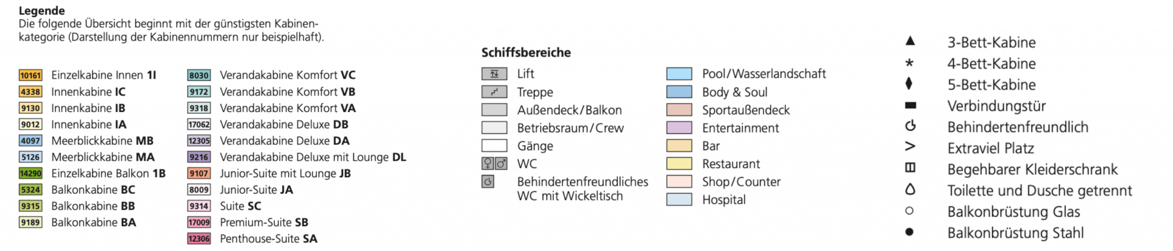Click the Behindertenfreundliches WC wheelchair icon
The height and width of the screenshot is (251, 1173).
click(x=488, y=182)
